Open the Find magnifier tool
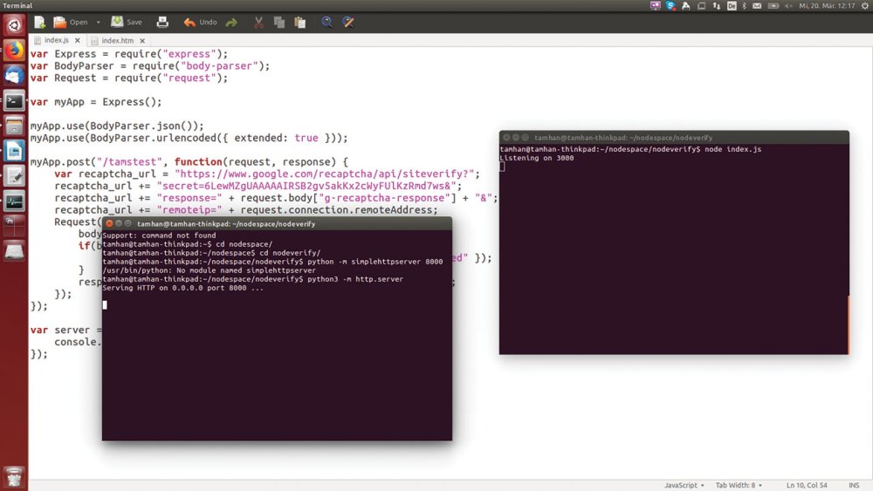The width and height of the screenshot is (873, 491). [327, 23]
